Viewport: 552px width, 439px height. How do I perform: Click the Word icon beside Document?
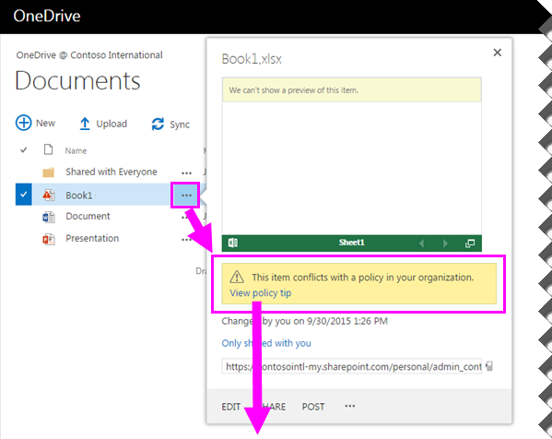pyautogui.click(x=49, y=217)
